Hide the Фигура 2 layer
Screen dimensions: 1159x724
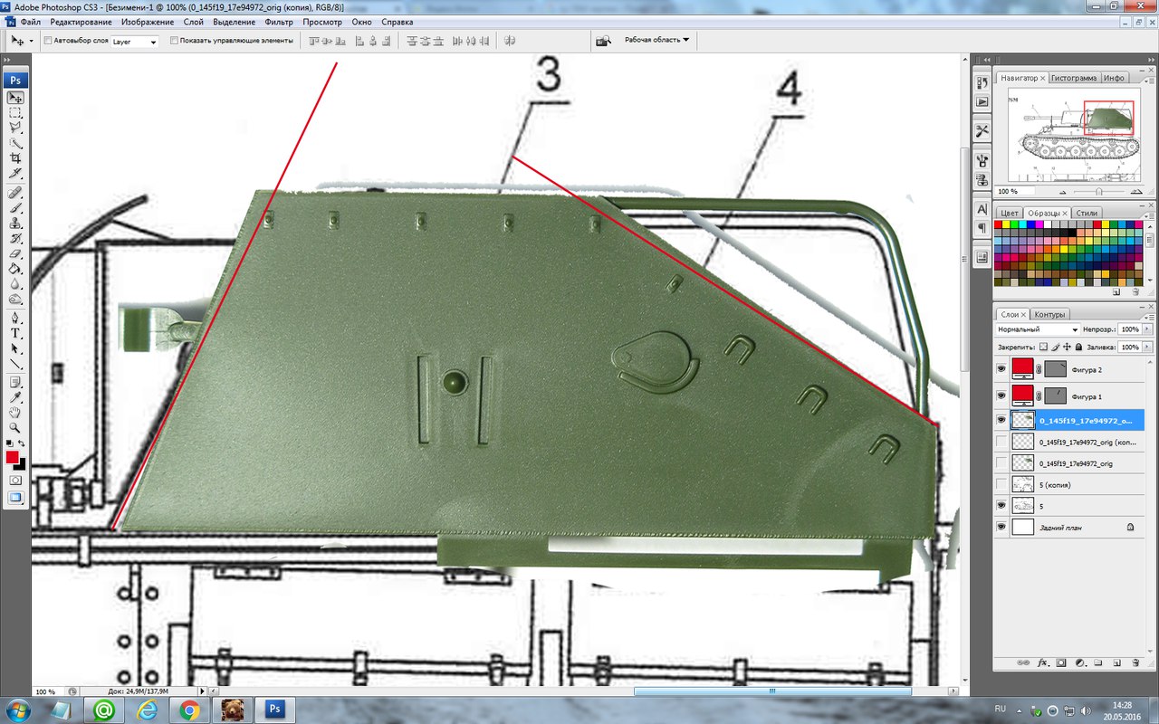tap(1001, 369)
